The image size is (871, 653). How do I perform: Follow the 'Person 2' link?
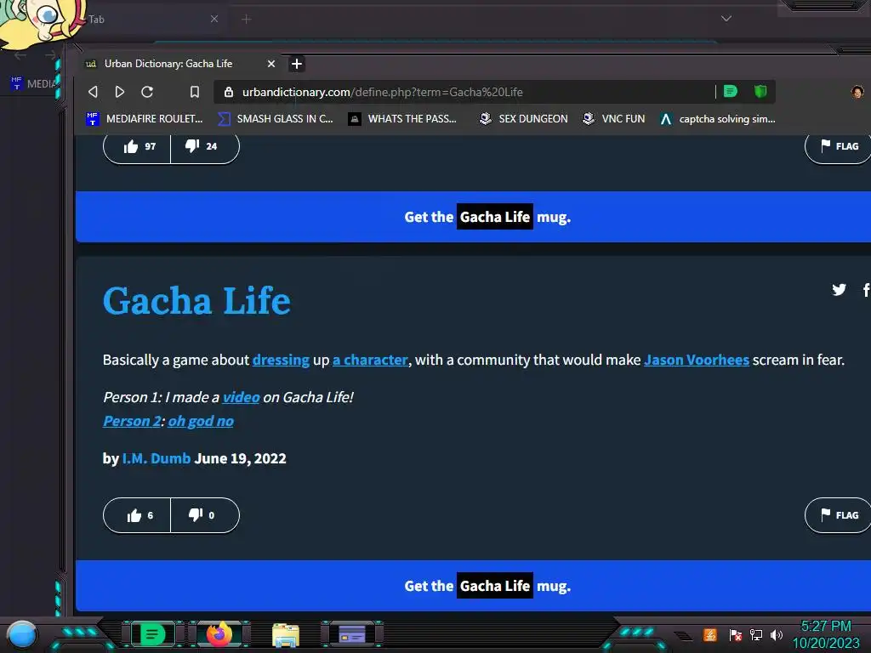tap(132, 421)
